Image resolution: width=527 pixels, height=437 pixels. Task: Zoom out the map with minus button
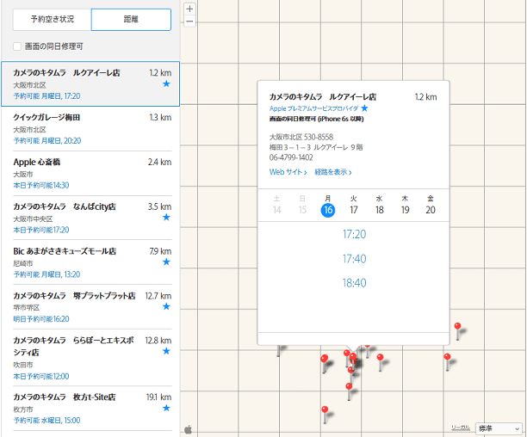click(x=189, y=22)
